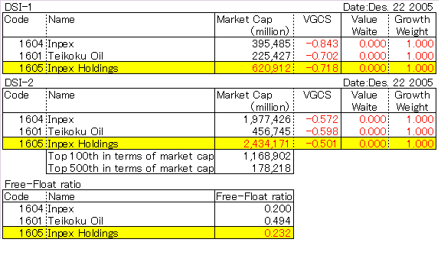Select the Top 100th market cap row label
441x278 pixels.
pos(131,156)
